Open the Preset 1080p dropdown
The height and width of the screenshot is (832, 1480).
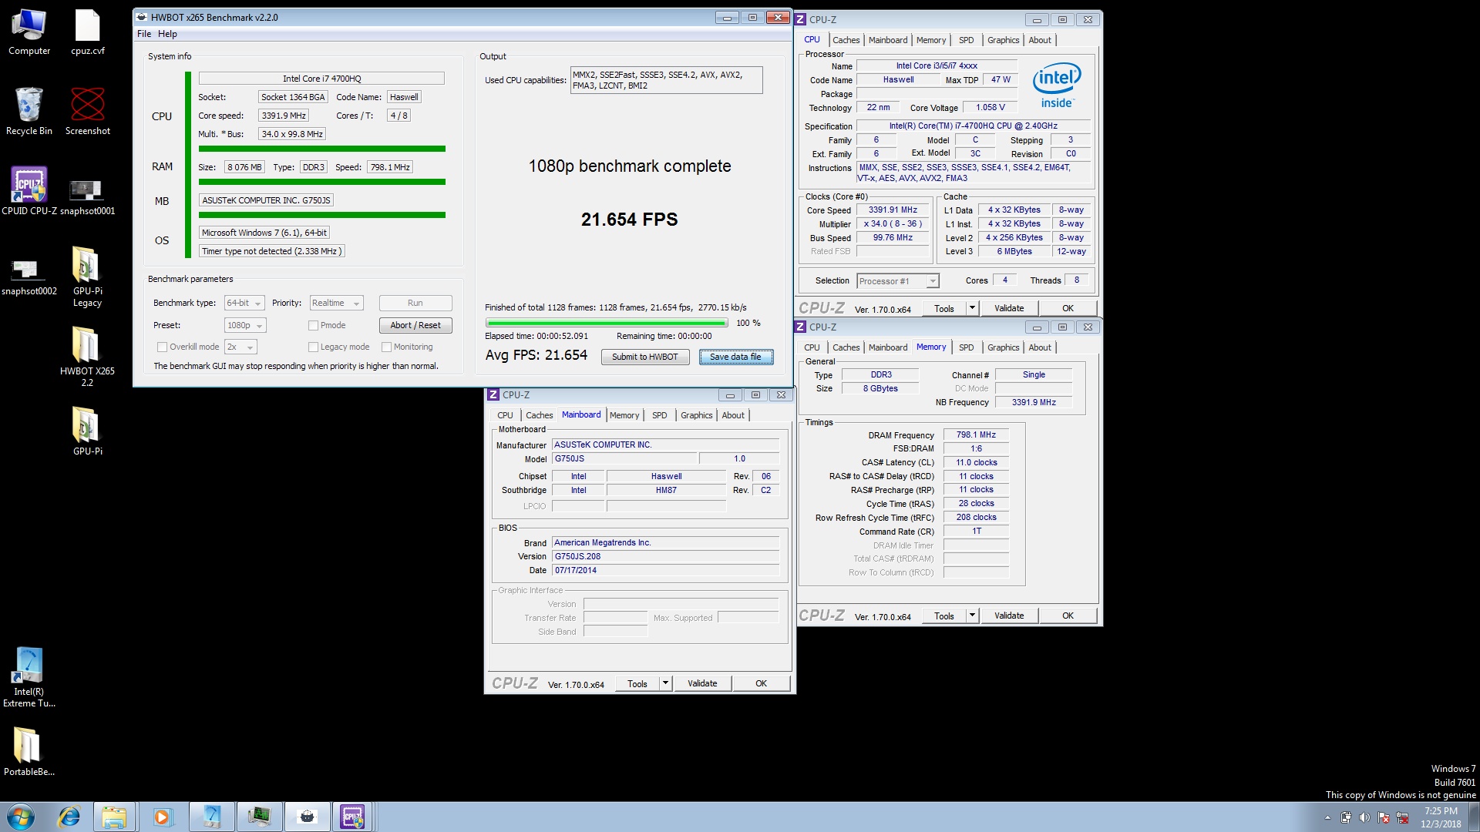click(x=245, y=325)
